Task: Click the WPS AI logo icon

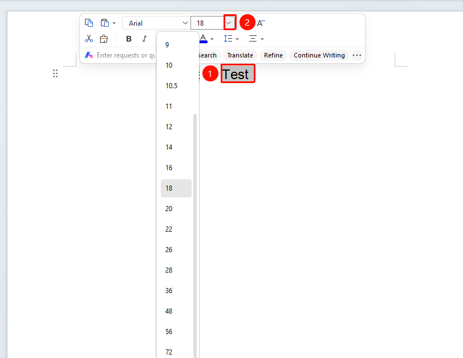Action: tap(89, 55)
